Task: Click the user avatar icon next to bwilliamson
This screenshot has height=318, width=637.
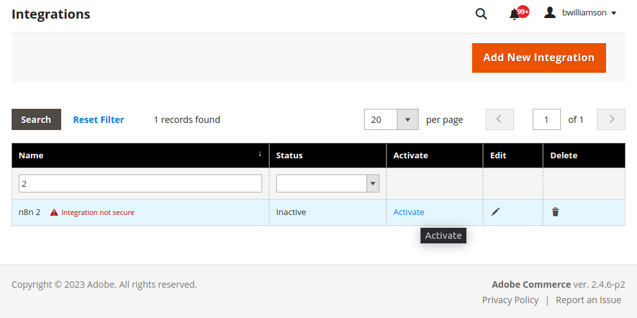Action: (x=549, y=13)
